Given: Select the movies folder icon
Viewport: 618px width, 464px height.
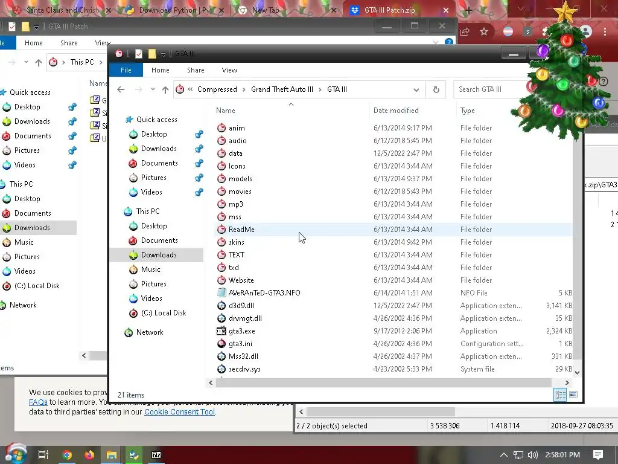Looking at the screenshot, I should coord(221,192).
